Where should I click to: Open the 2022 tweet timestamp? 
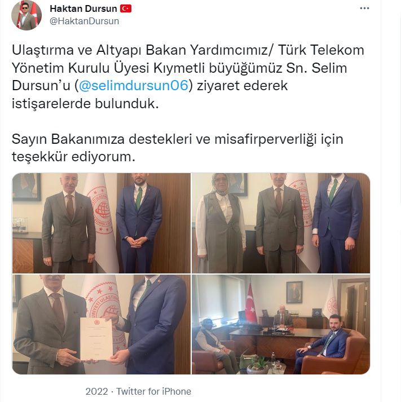[96, 391]
